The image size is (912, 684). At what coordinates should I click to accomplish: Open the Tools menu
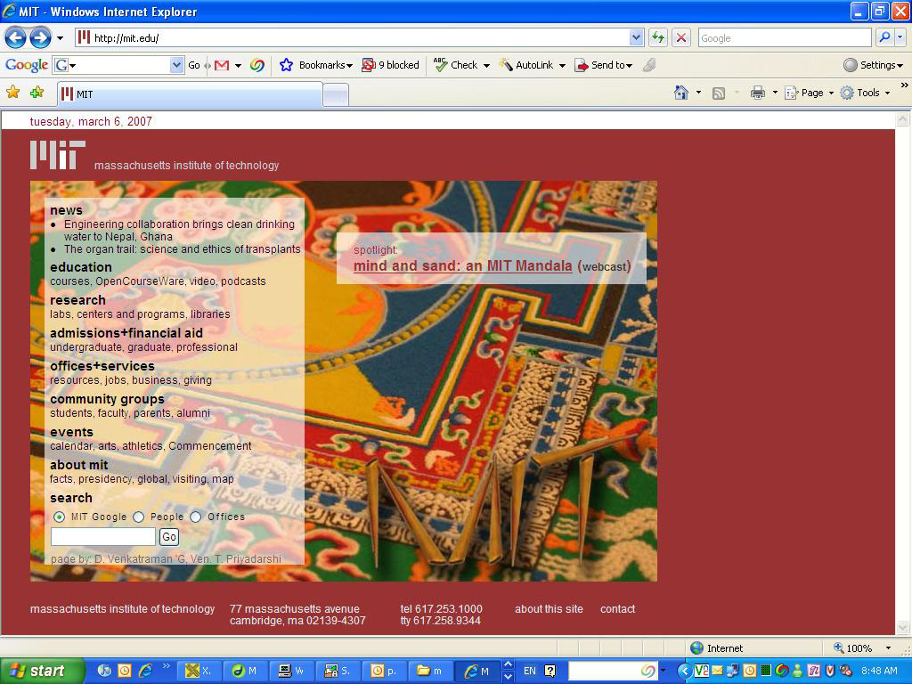click(865, 93)
